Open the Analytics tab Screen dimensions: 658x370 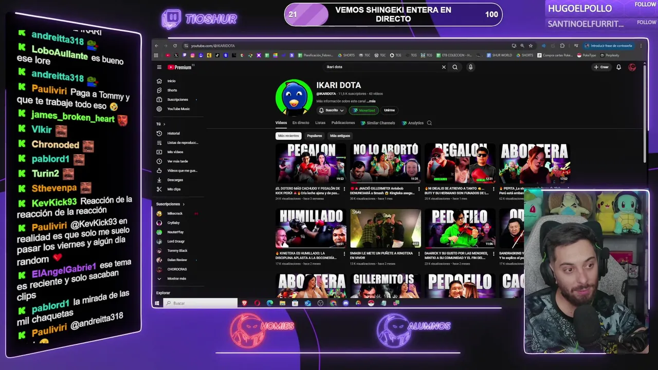point(413,123)
